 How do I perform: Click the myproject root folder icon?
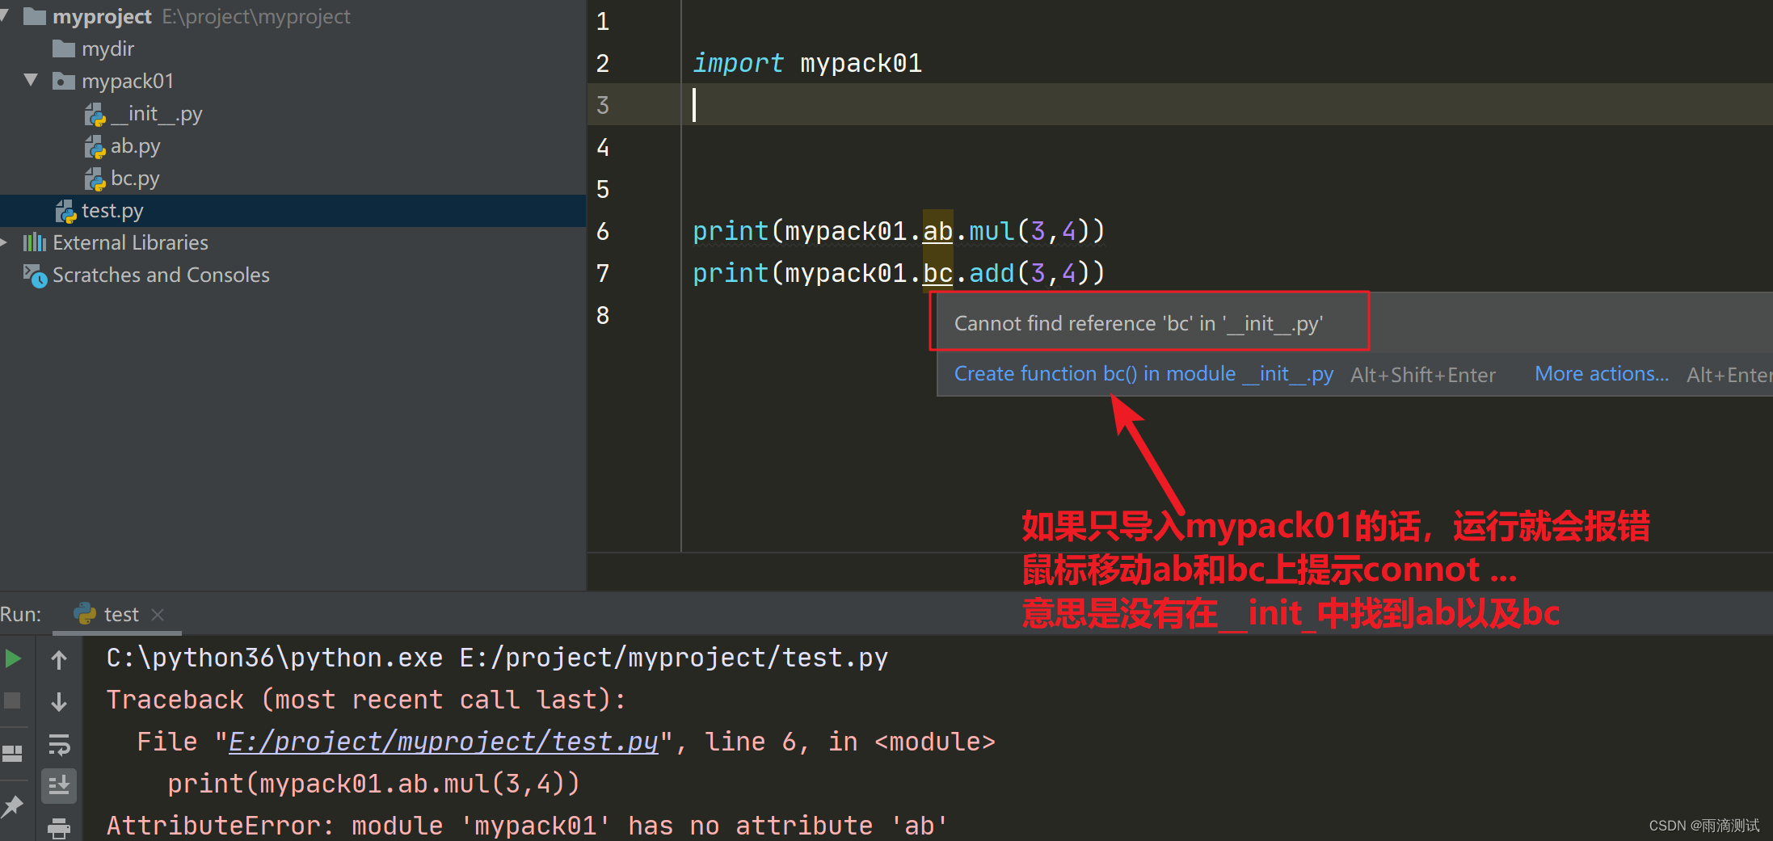click(x=35, y=16)
